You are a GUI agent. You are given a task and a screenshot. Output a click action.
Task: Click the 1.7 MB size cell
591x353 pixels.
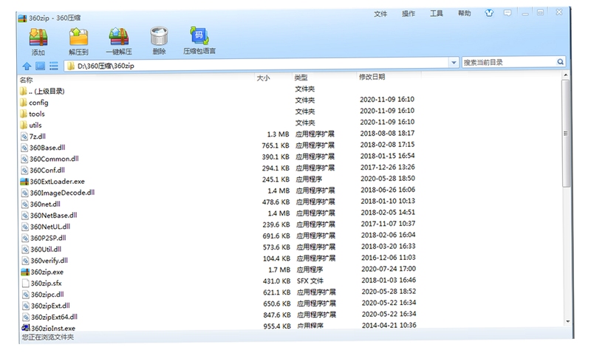pos(279,270)
